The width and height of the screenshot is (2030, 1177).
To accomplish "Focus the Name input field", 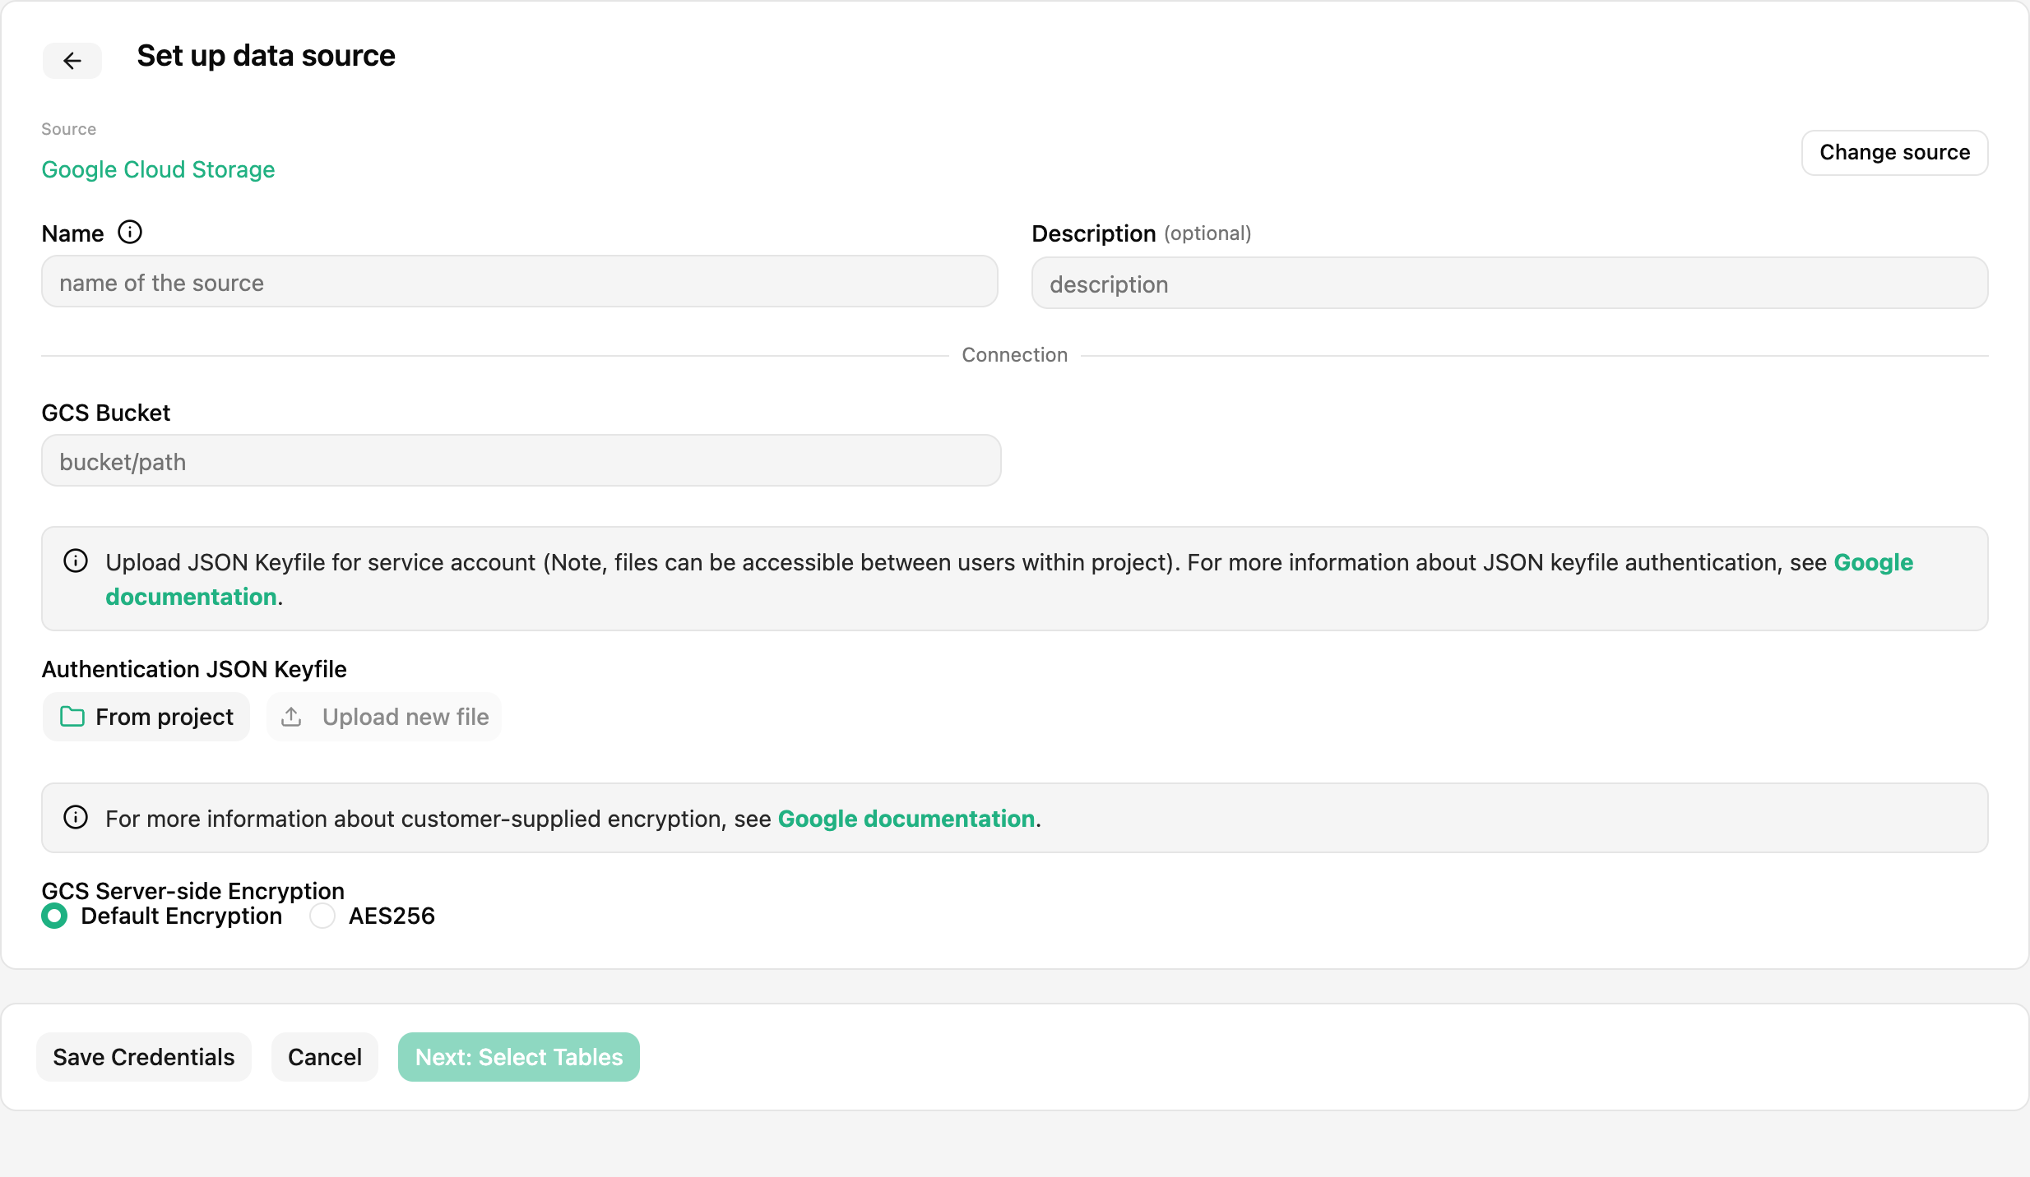I will pyautogui.click(x=520, y=282).
